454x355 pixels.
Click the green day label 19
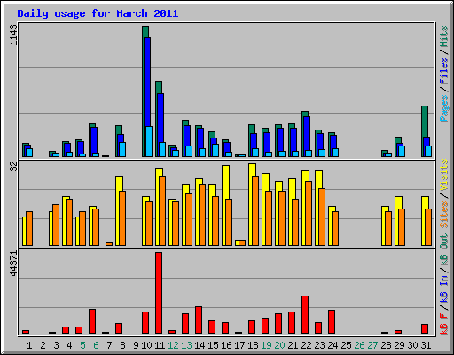pyautogui.click(x=266, y=345)
